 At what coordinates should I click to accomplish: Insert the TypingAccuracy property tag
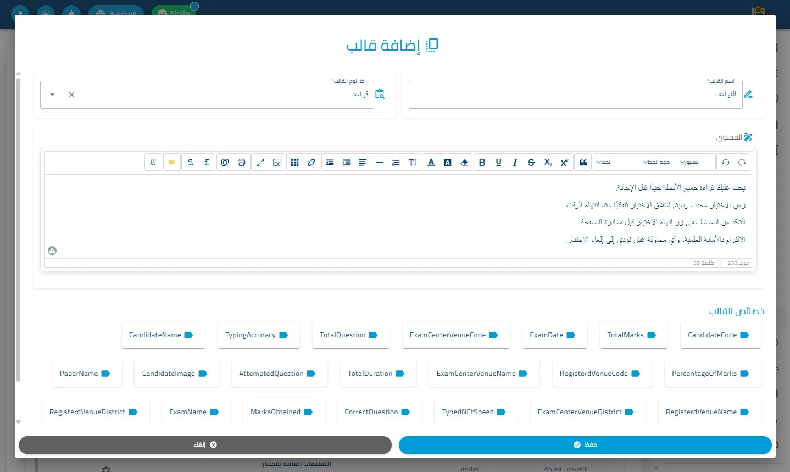259,335
